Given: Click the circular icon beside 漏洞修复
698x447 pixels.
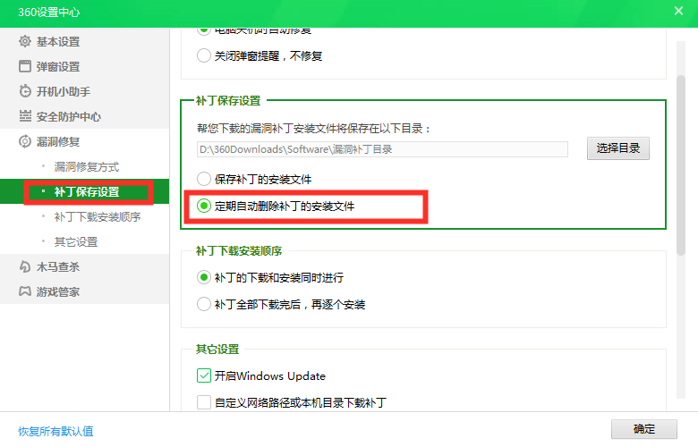Looking at the screenshot, I should 25,141.
